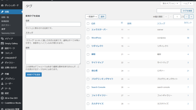Open the 一括操作 bulk actions dropdown
Viewport: 196px width, 110px height.
pos(92,17)
